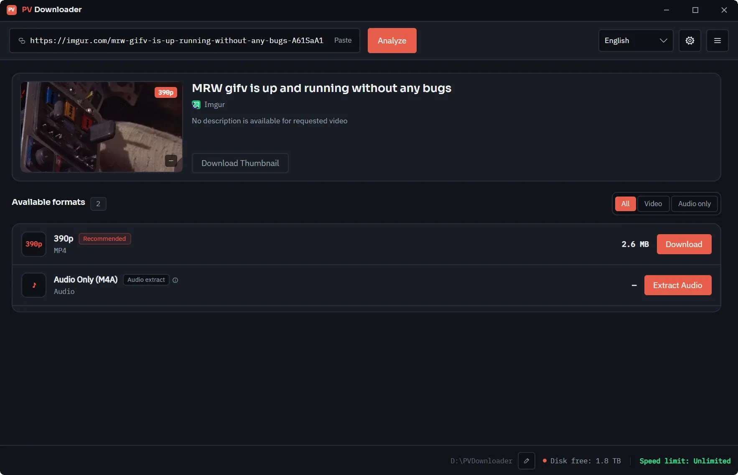Click the red disk status dot
Image resolution: width=738 pixels, height=475 pixels.
[545, 461]
